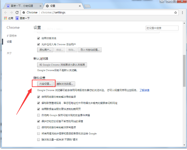This screenshot has width=187, height=150.
Task: Click the 在设置中搜索 search field
Action: [x=162, y=28]
